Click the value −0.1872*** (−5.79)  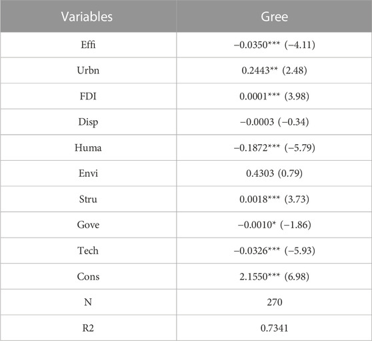pos(274,147)
